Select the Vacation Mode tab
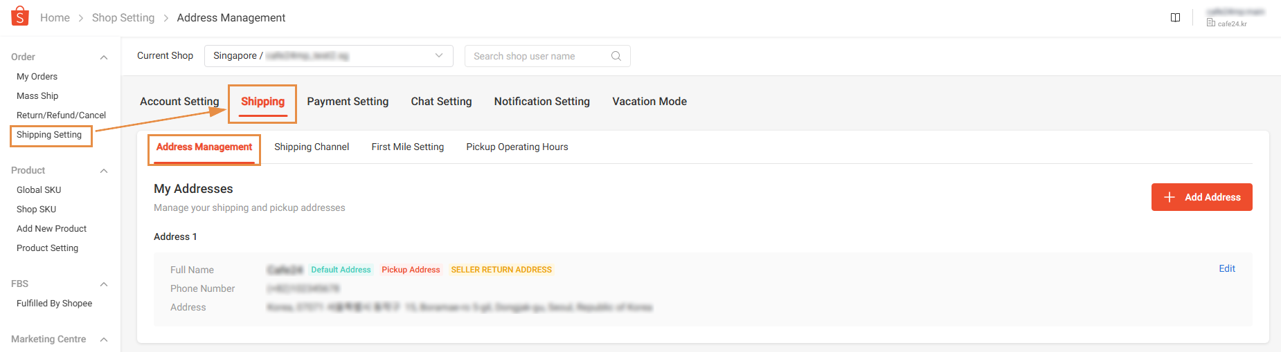 (x=649, y=102)
